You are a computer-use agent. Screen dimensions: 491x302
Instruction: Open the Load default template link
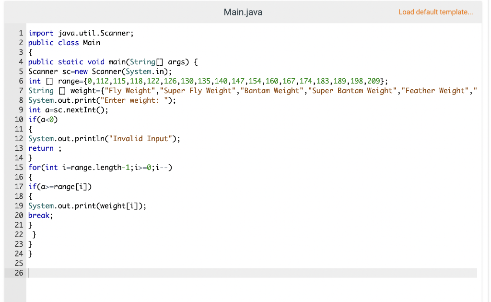(435, 12)
